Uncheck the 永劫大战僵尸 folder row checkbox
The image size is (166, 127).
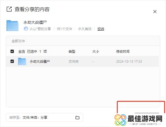12,61
